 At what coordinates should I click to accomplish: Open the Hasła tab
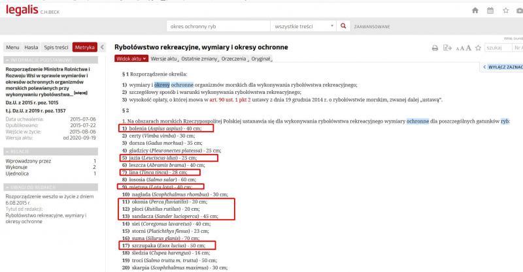[31, 48]
